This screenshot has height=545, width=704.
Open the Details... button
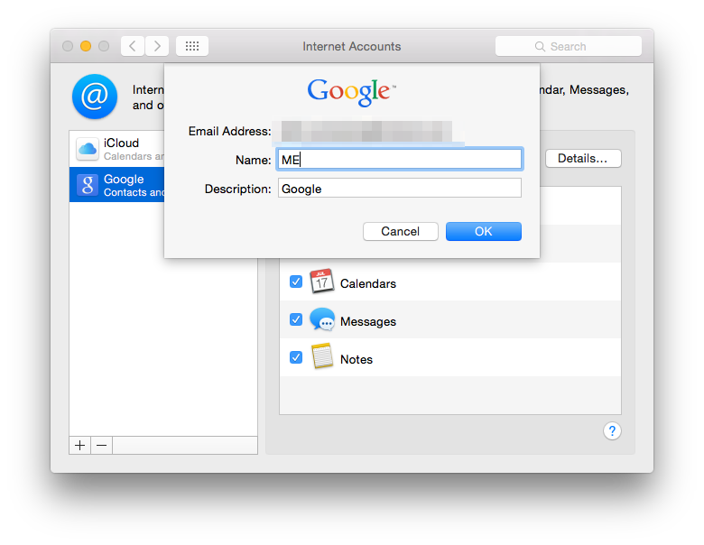pyautogui.click(x=583, y=159)
